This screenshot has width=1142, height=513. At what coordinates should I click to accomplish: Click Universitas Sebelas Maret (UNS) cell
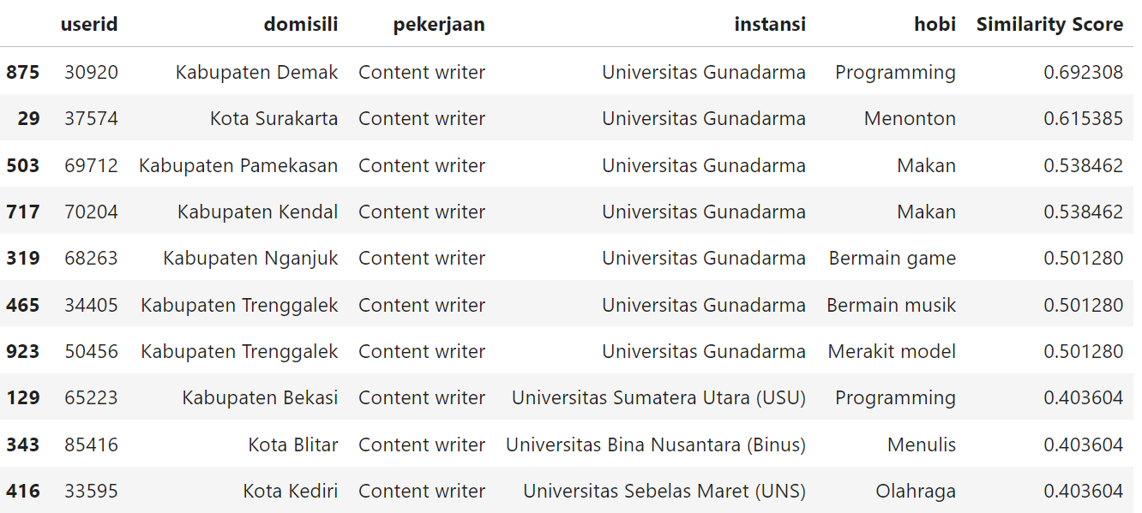pyautogui.click(x=664, y=491)
